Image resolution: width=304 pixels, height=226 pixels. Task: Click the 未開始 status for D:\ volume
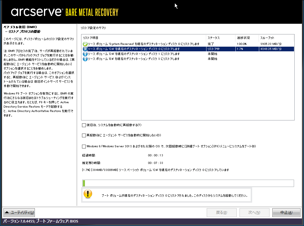[x=212, y=54]
